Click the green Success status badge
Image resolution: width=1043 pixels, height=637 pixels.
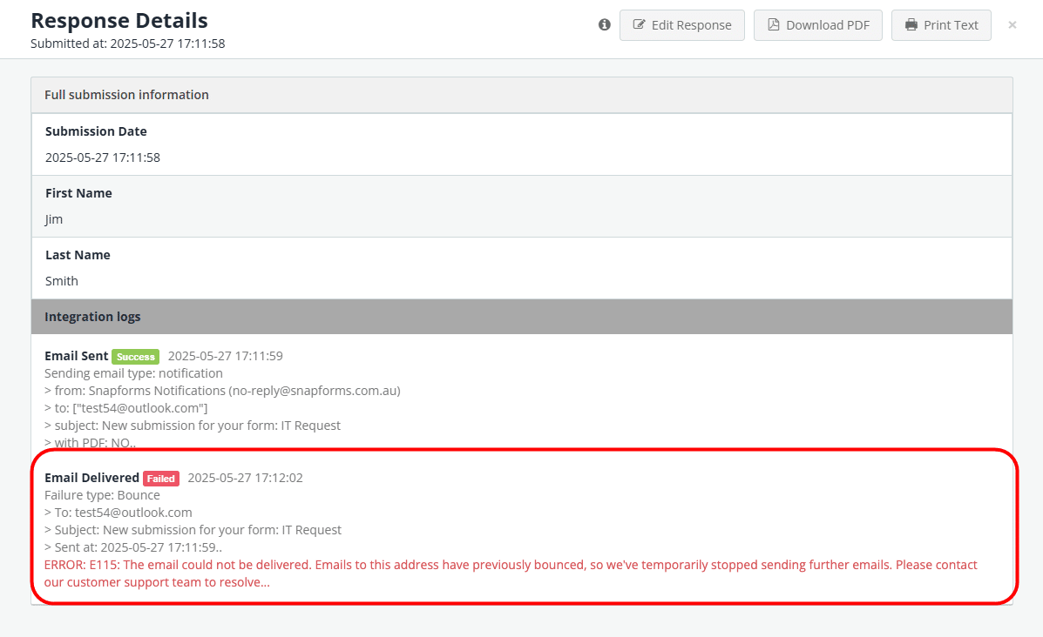tap(135, 357)
